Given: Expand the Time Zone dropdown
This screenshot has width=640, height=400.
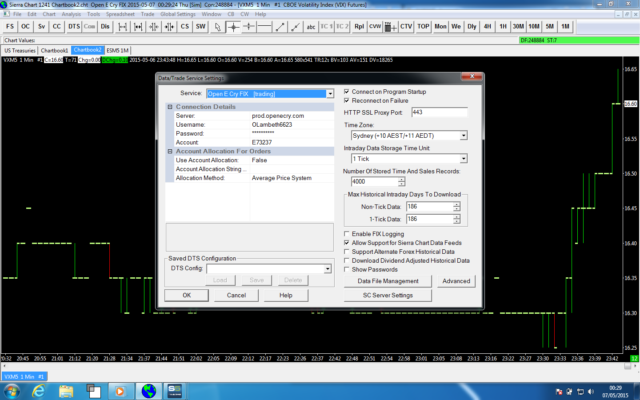Looking at the screenshot, I should click(464, 136).
